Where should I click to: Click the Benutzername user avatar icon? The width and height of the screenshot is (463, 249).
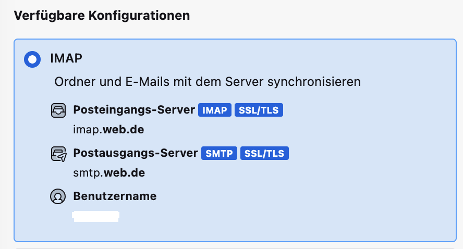[x=58, y=196]
